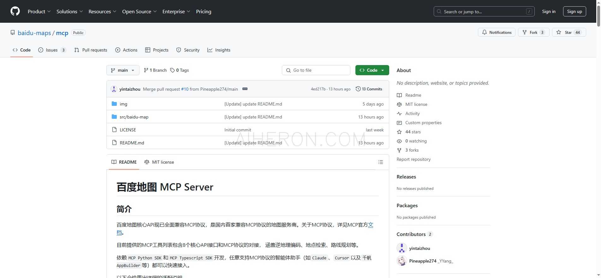Image resolution: width=601 pixels, height=278 pixels.
Task: Click the Sign in link
Action: (x=549, y=11)
